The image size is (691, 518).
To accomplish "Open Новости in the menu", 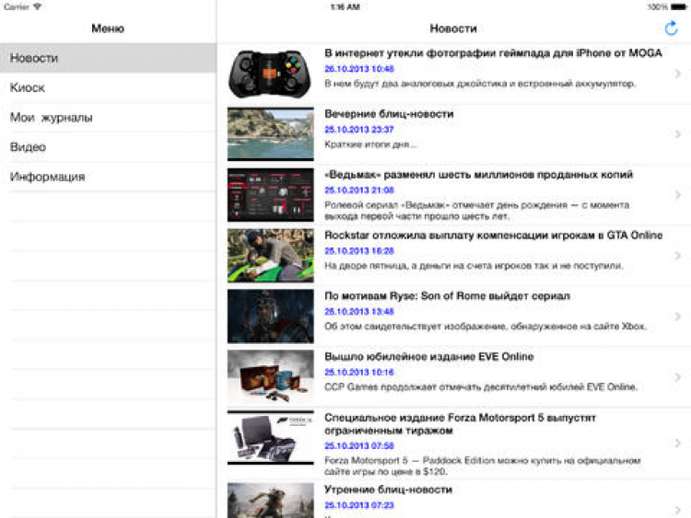I will (108, 58).
